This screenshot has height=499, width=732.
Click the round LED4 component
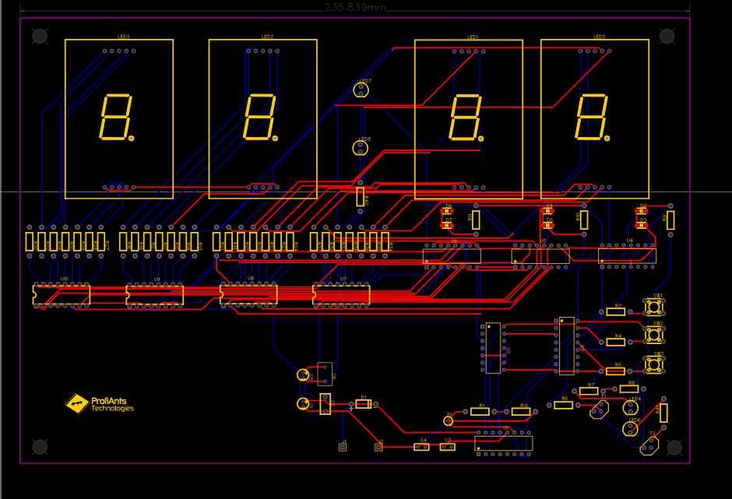point(630,407)
